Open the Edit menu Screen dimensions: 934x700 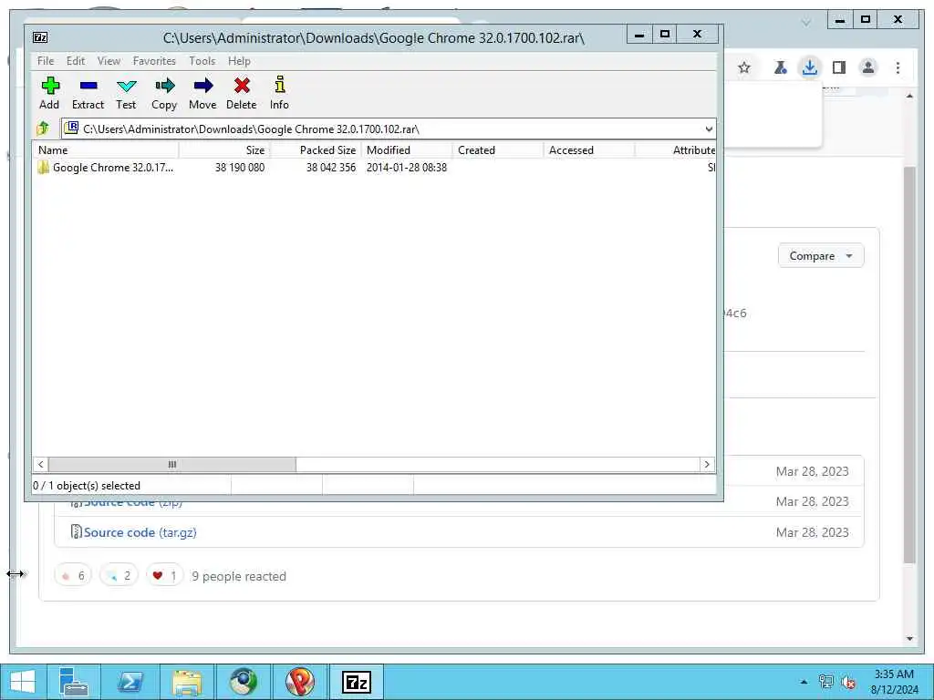coord(76,61)
